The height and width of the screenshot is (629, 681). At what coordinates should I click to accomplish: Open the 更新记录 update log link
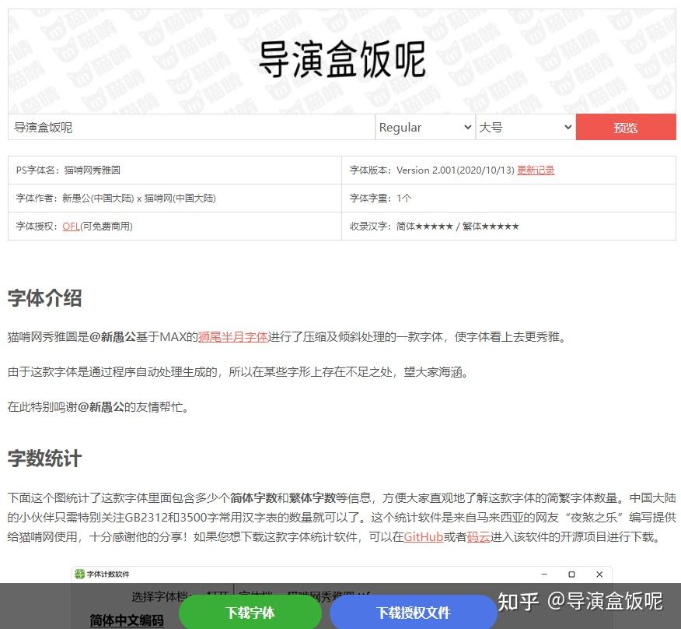point(536,170)
